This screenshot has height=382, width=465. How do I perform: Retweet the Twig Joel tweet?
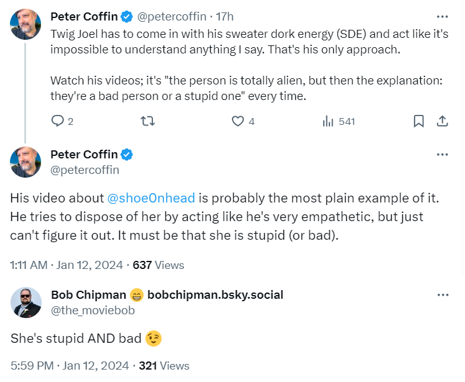click(x=149, y=122)
